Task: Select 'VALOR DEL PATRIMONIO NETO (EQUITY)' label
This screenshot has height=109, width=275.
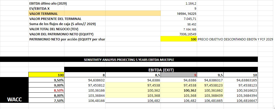Action: (x=61, y=34)
